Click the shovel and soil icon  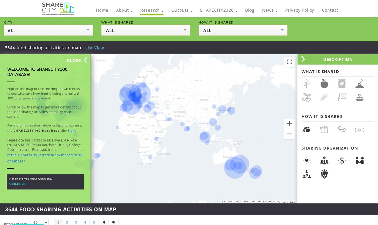(359, 83)
